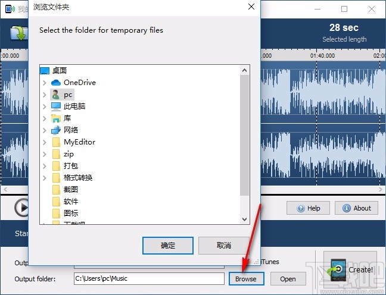Expand the MyEditor folder node
386x295 pixels.
click(x=45, y=142)
